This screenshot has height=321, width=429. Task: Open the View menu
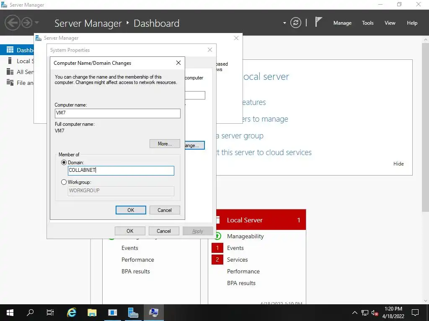point(390,23)
